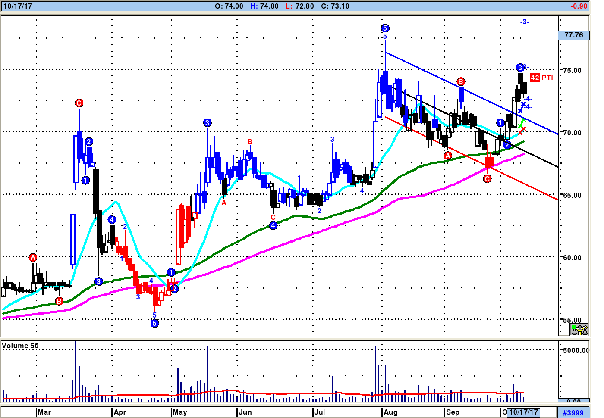Click the -0.90 change value in header
Screen dimensions: 604x418
coord(579,6)
